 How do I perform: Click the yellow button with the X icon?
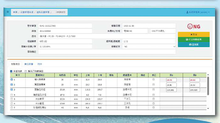194,34
